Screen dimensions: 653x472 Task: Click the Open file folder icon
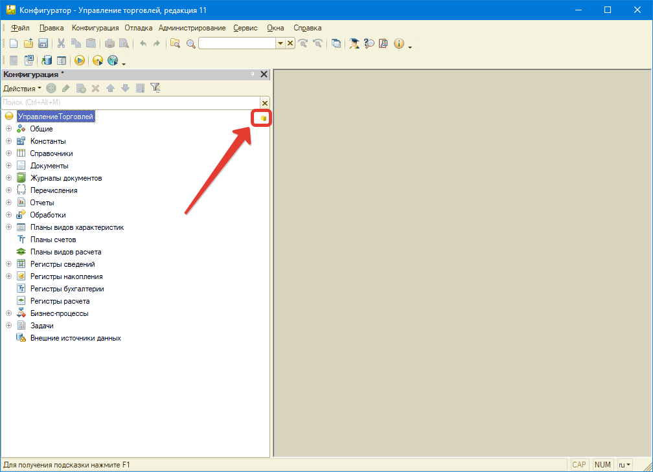(29, 43)
